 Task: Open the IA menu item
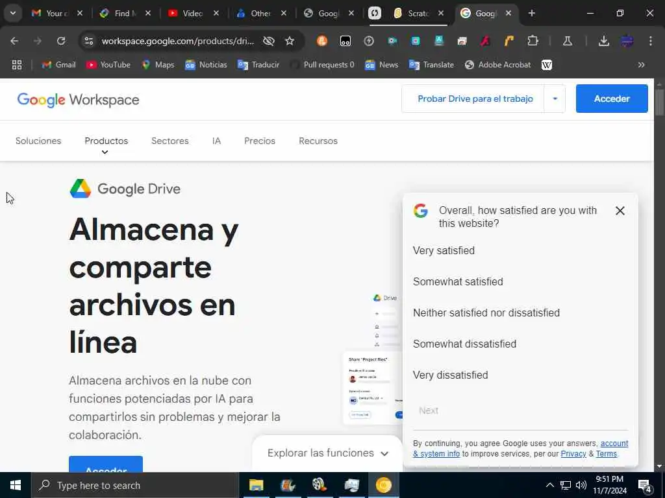tap(216, 141)
